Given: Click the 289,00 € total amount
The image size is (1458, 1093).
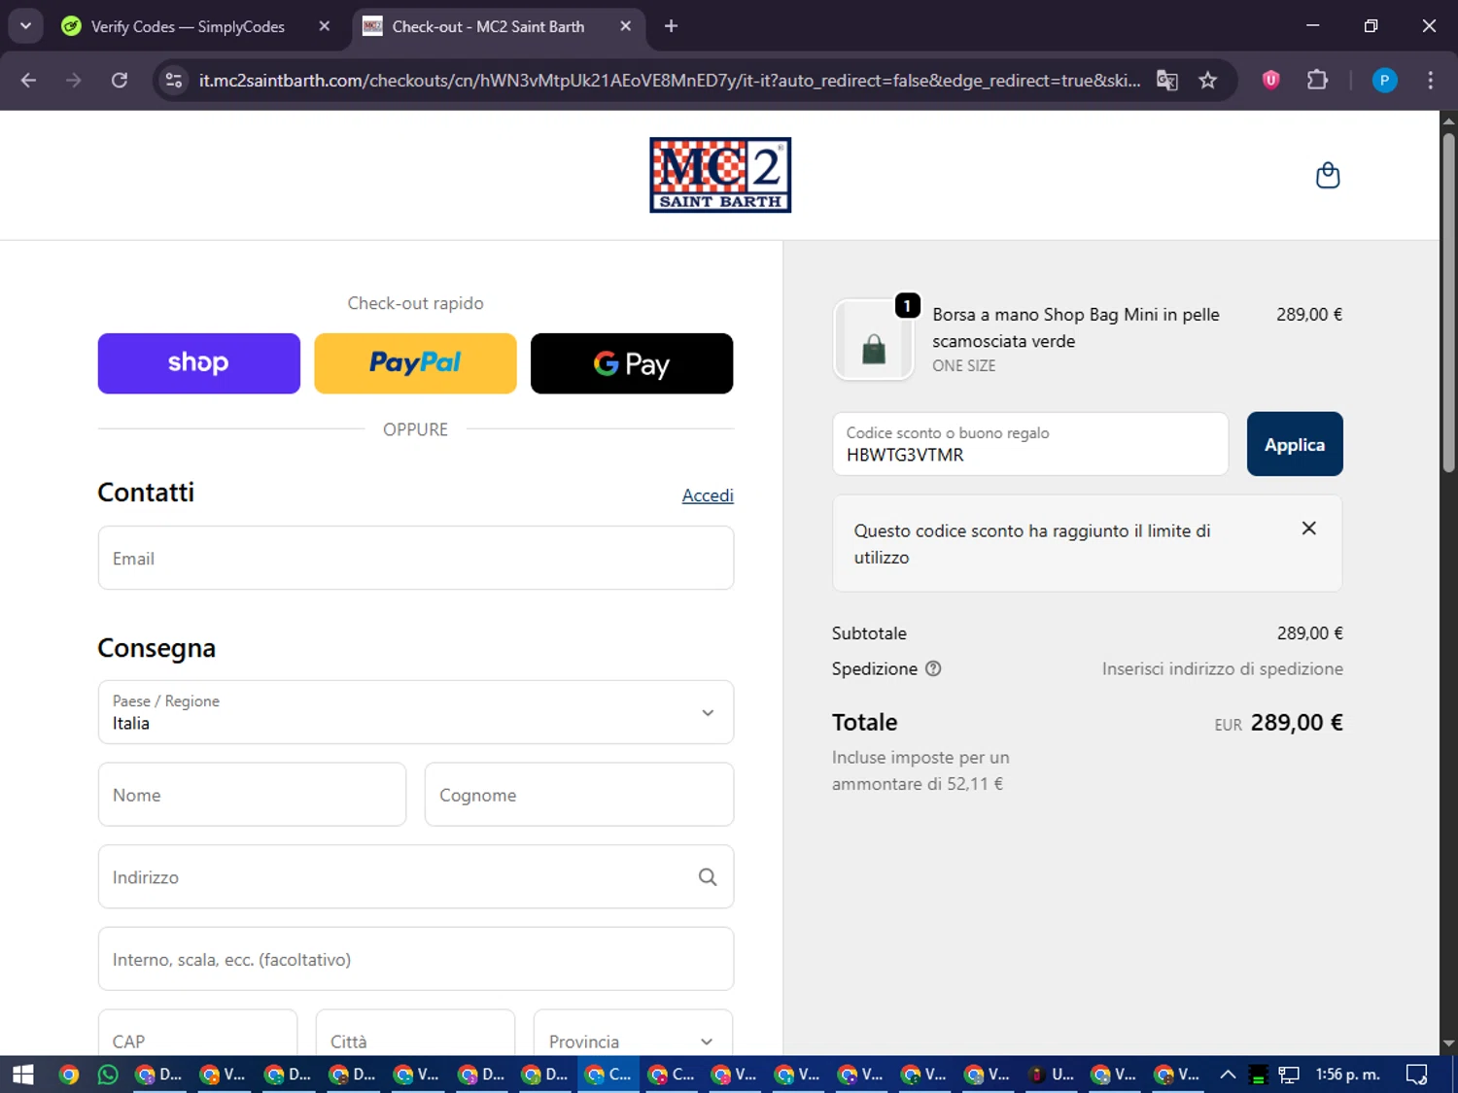Looking at the screenshot, I should (x=1297, y=723).
